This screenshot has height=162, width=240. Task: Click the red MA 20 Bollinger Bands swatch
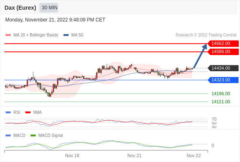[8, 35]
